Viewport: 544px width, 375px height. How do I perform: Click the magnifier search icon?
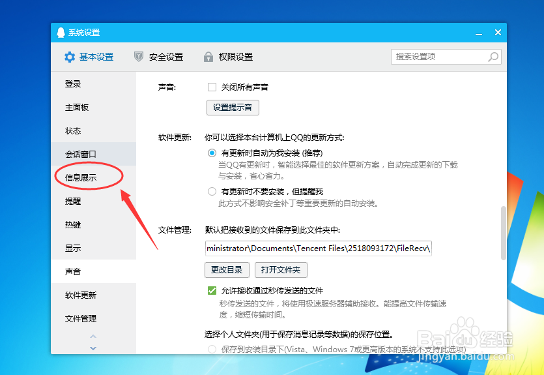tap(493, 57)
